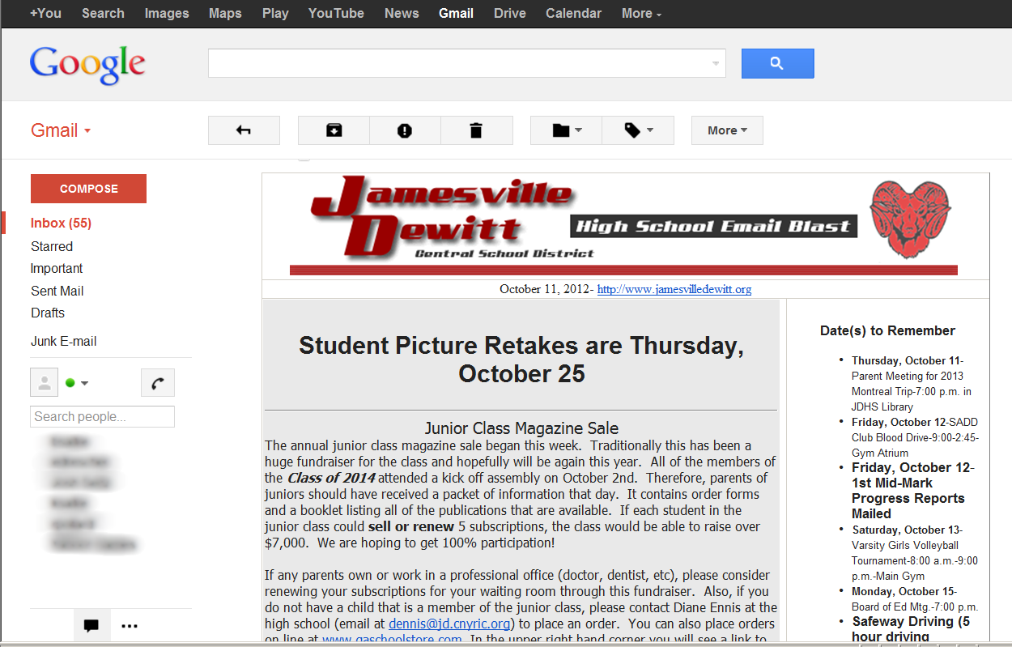The width and height of the screenshot is (1012, 647).
Task: Click the chat profile avatar picture
Action: (x=45, y=383)
